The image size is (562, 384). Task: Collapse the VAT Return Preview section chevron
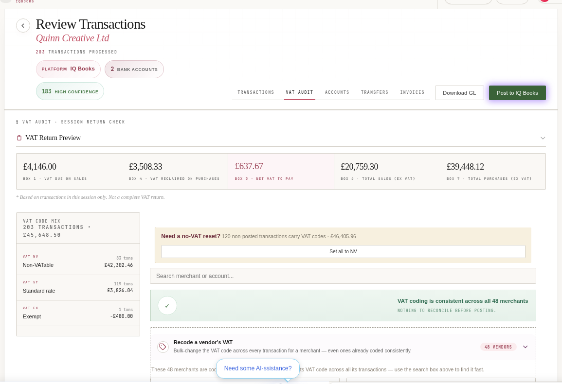[543, 138]
